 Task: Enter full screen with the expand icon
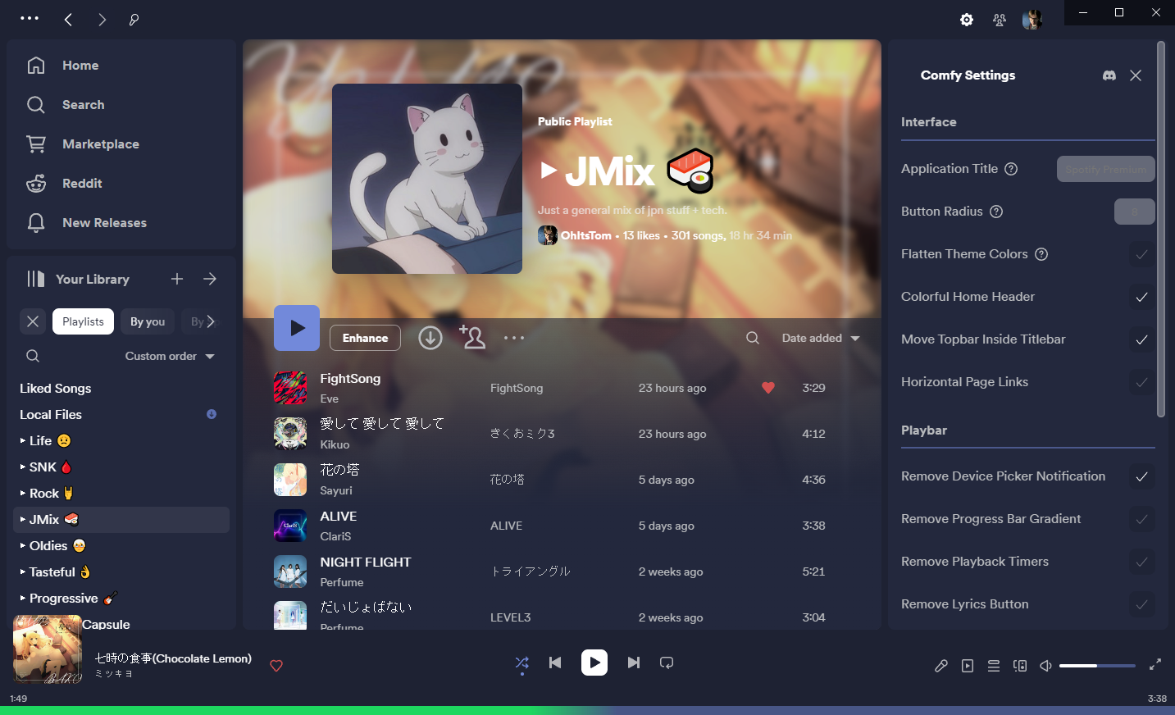pyautogui.click(x=1155, y=665)
